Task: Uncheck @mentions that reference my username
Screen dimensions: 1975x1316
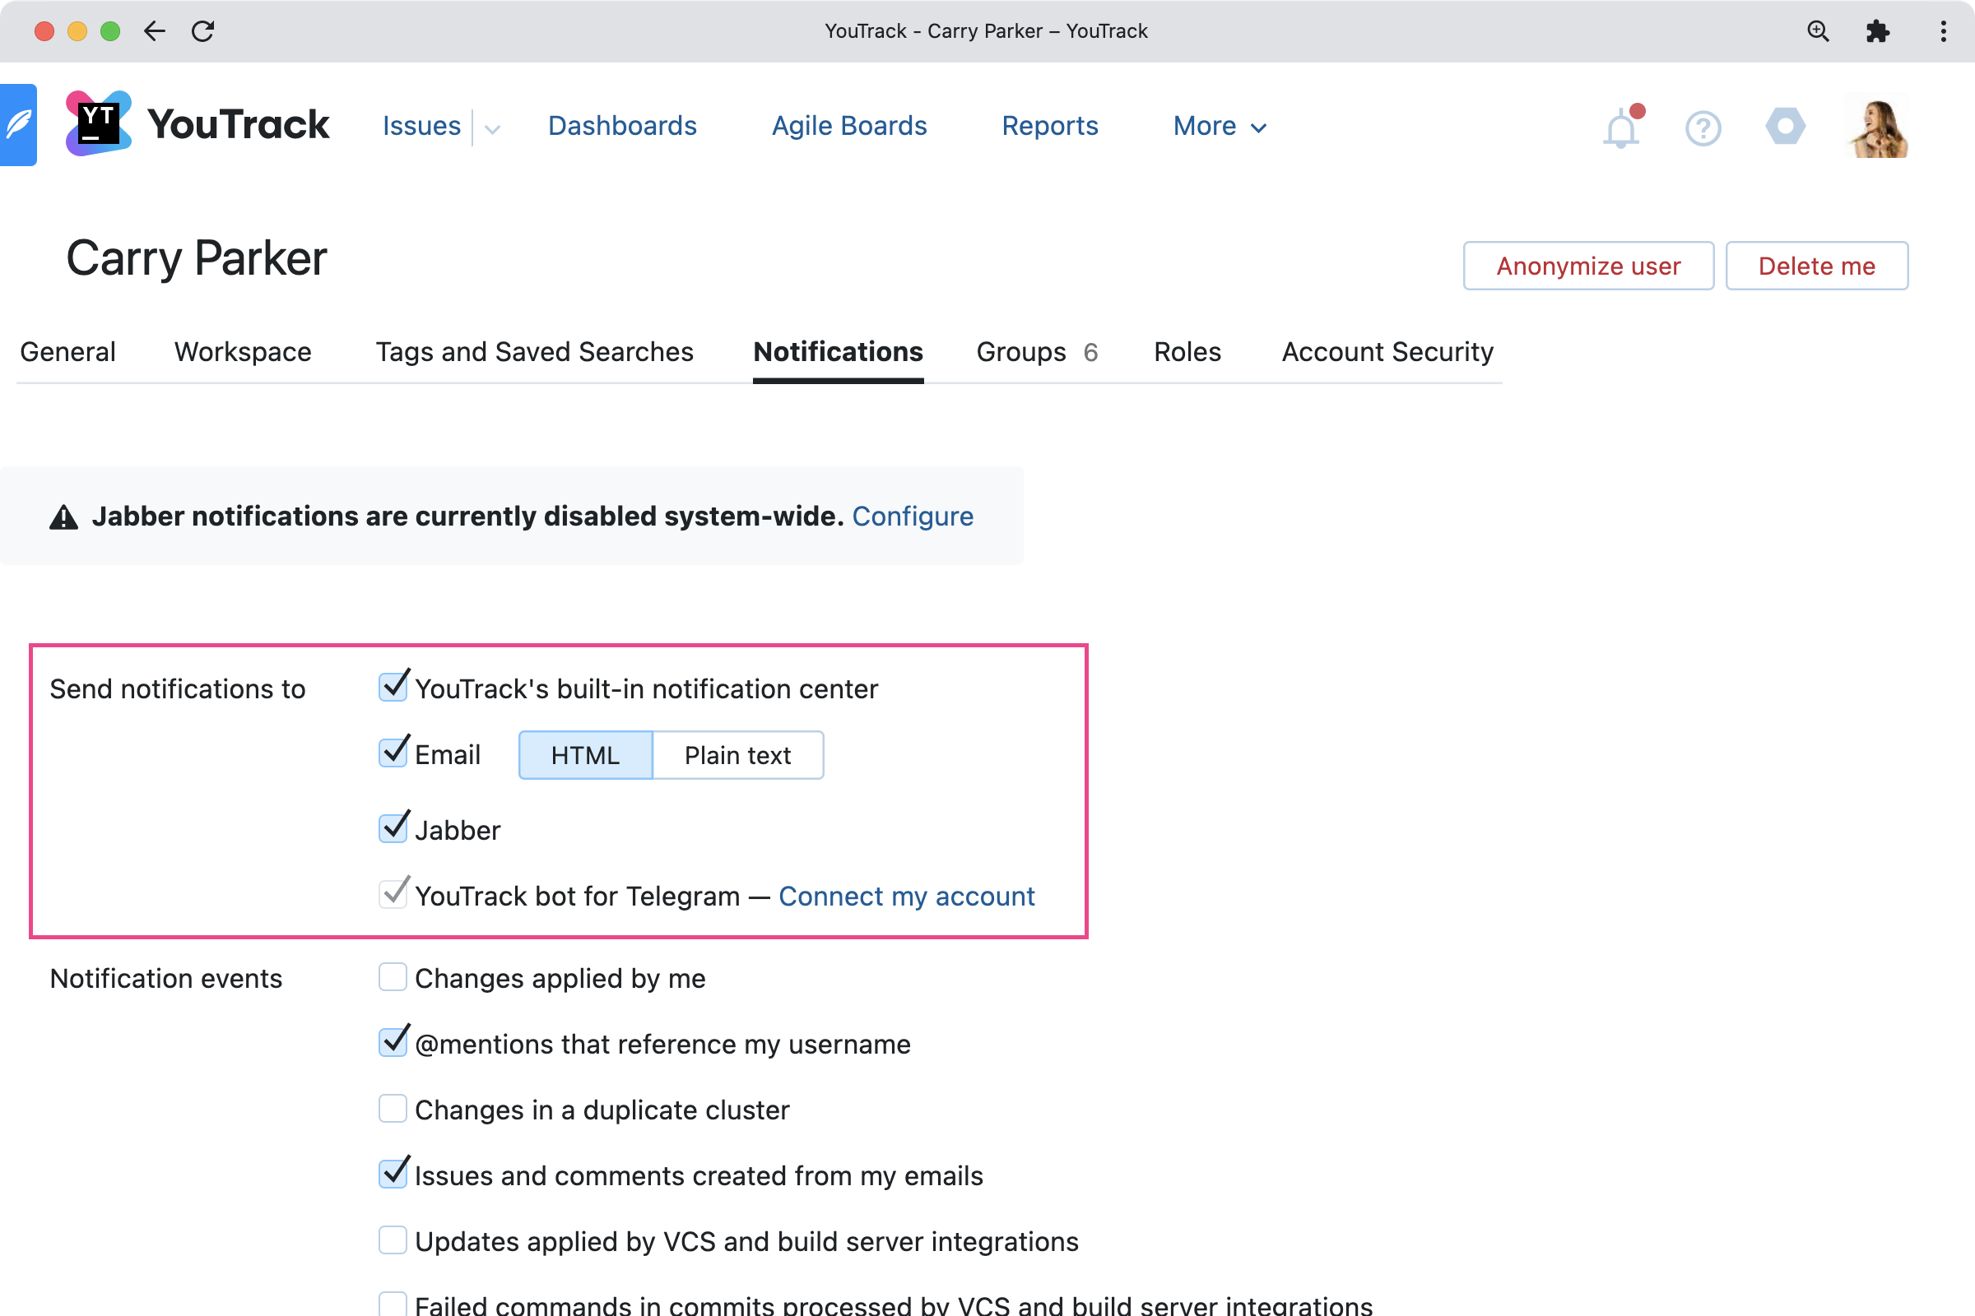Action: (393, 1042)
